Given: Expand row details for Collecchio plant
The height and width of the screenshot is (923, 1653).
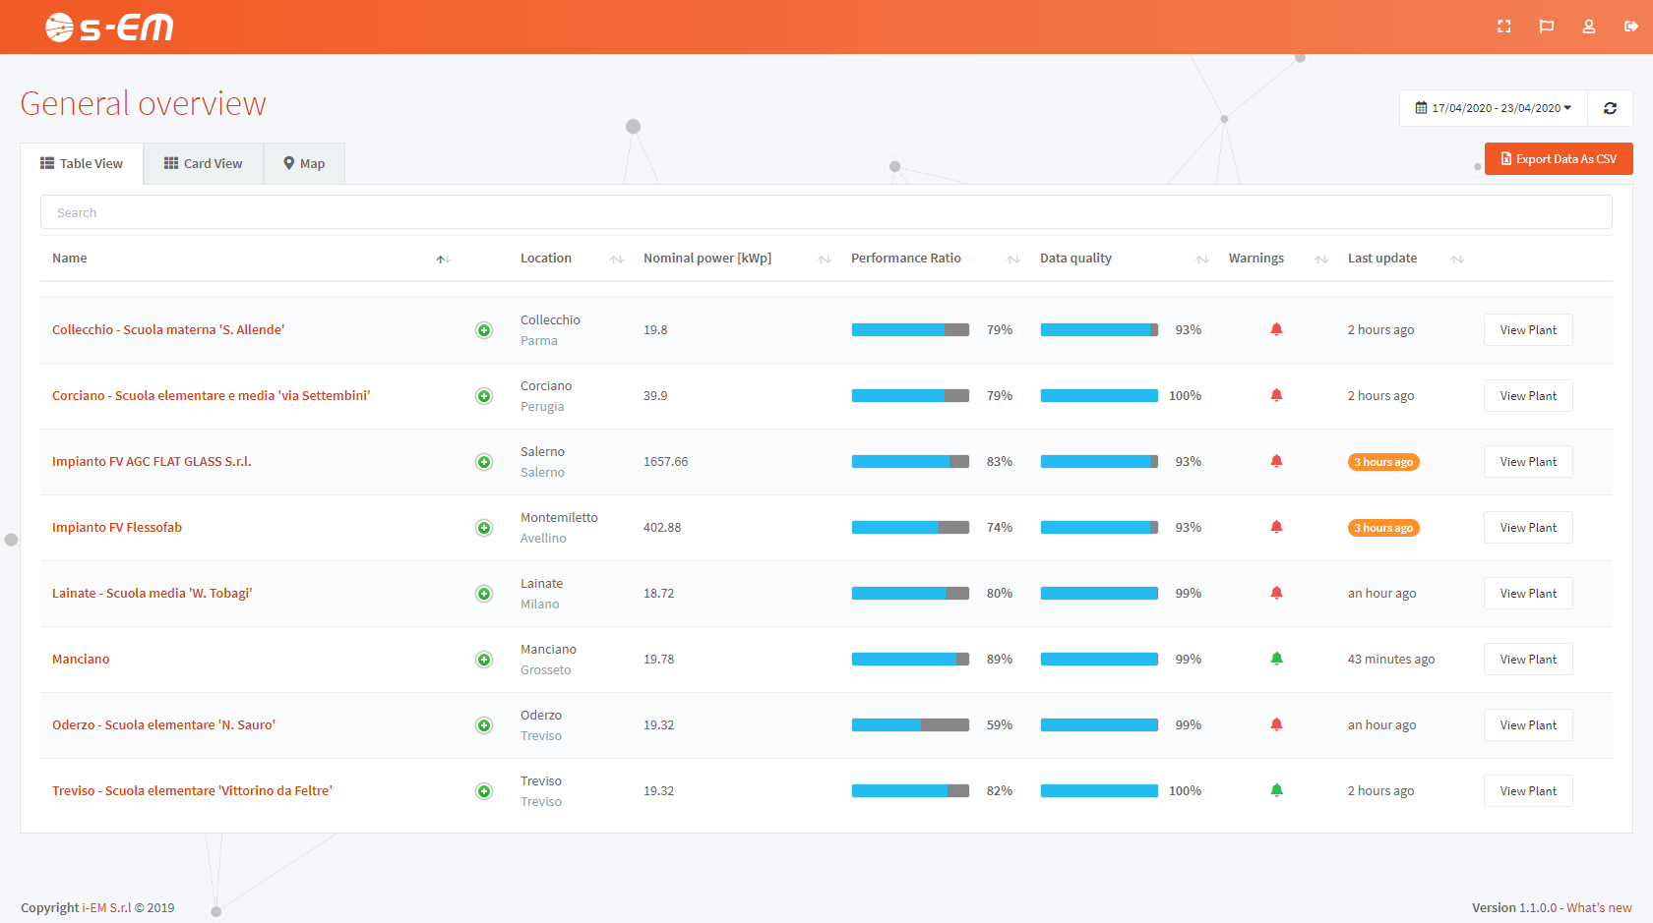Looking at the screenshot, I should pyautogui.click(x=484, y=330).
